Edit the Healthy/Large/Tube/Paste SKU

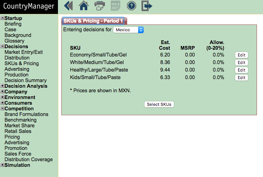[241, 70]
